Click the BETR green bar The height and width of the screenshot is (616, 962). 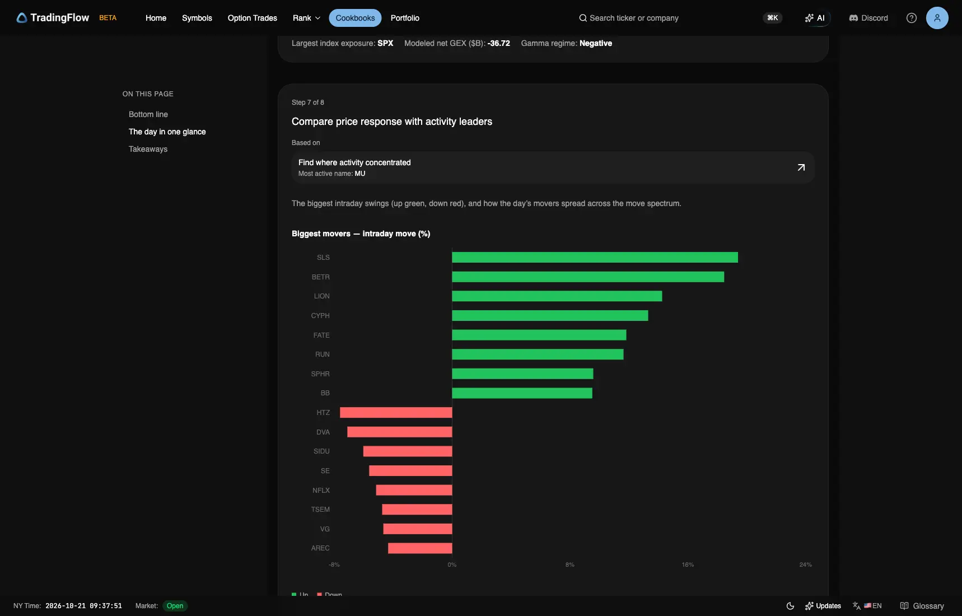588,277
